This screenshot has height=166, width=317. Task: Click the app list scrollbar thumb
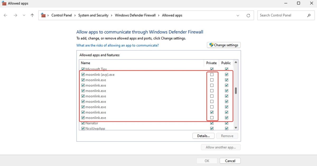236,91
